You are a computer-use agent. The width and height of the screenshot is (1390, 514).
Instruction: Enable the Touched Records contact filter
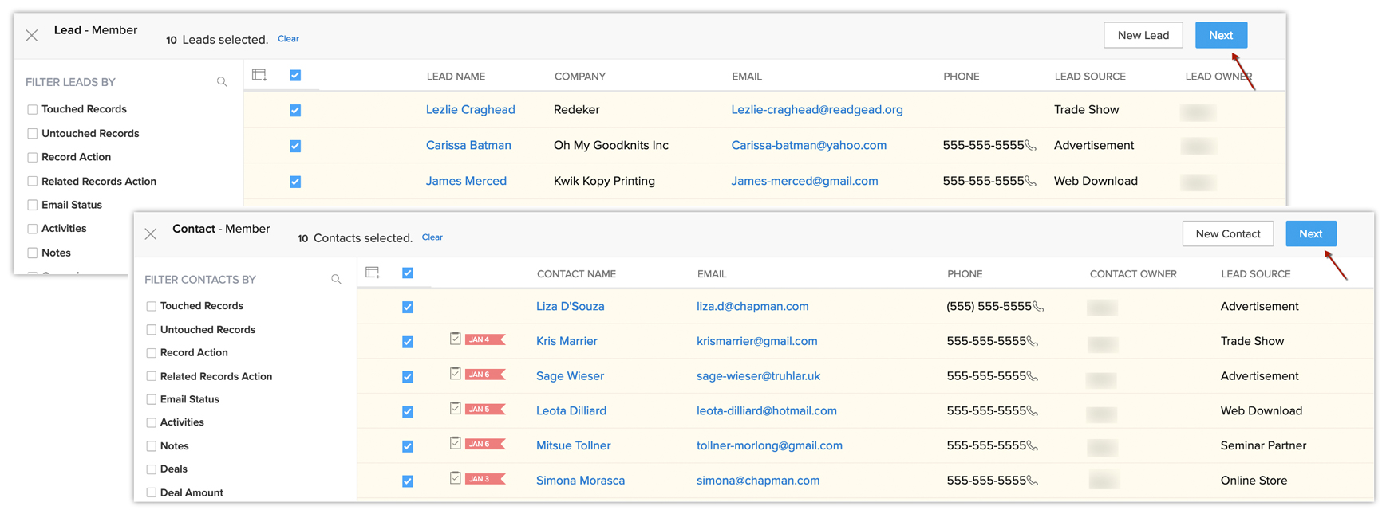tap(151, 306)
